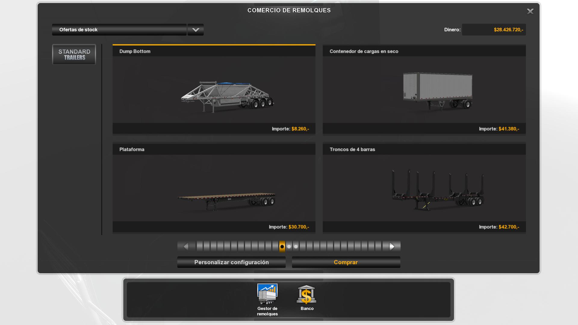Click the Comprar button
Viewport: 578px width, 325px height.
[346, 262]
